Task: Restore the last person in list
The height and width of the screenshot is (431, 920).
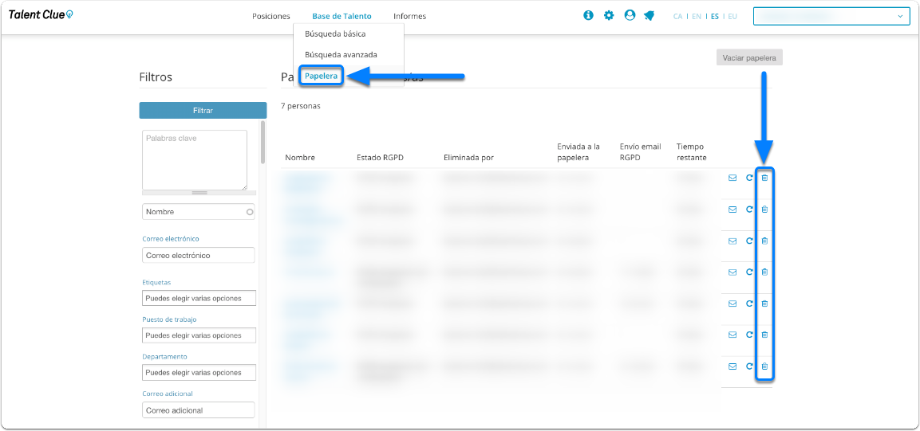Action: [749, 366]
